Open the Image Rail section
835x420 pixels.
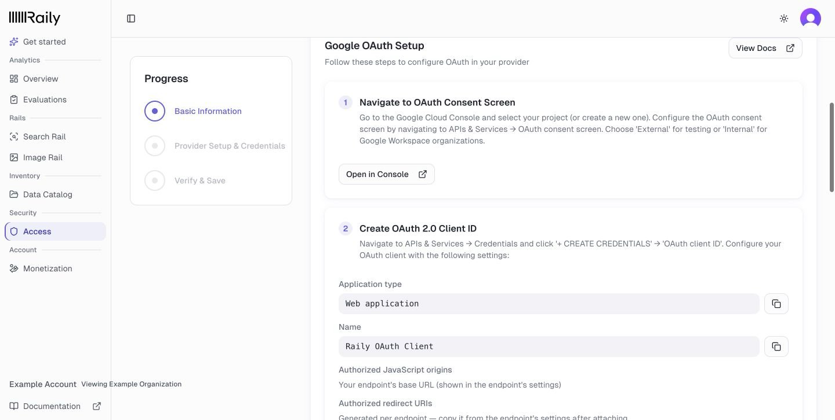point(55,157)
